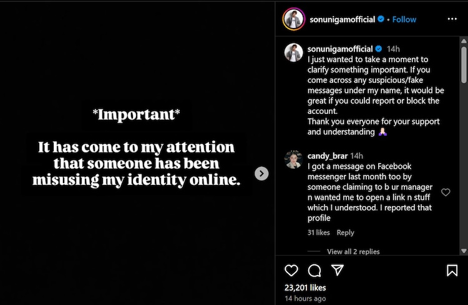This screenshot has width=468, height=305.
Task: Save post with the bookmark icon
Action: [452, 270]
